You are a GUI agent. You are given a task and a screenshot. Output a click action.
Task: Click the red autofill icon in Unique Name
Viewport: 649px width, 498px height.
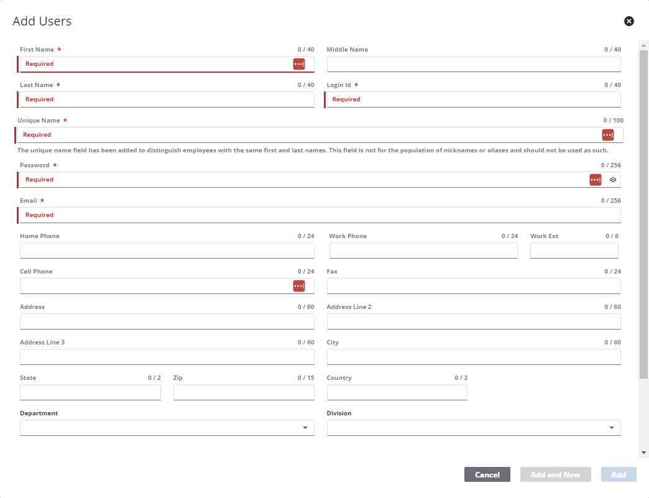pyautogui.click(x=607, y=135)
